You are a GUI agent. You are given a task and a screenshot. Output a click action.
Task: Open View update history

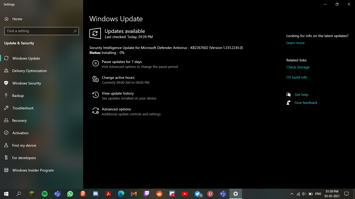tap(125, 96)
